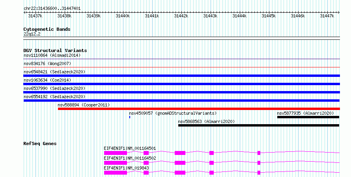351x177 pixels.
Task: Click the 22q12.2 band label
Action: (x=32, y=34)
